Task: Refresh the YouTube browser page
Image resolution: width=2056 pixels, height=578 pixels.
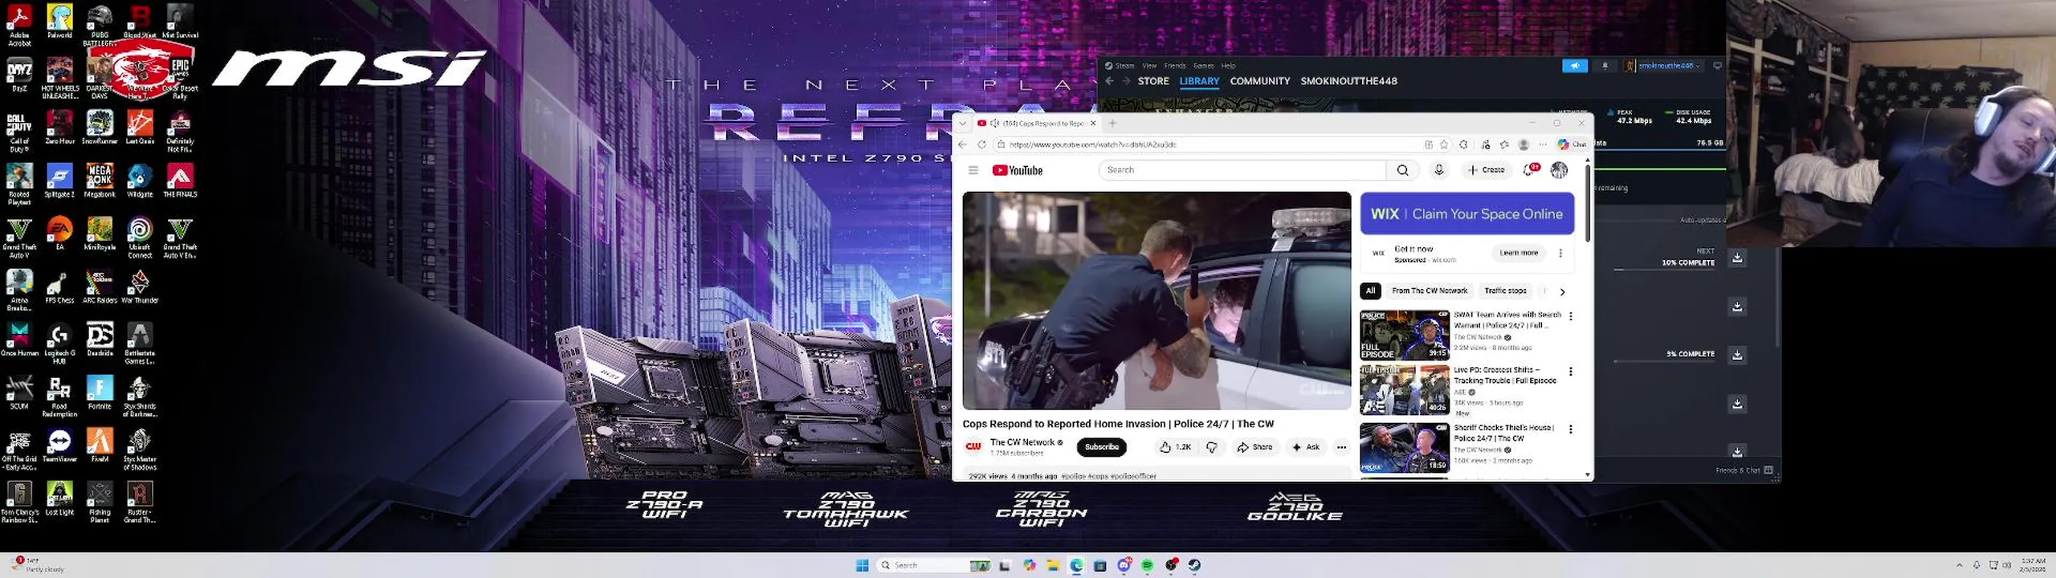Action: click(x=981, y=144)
